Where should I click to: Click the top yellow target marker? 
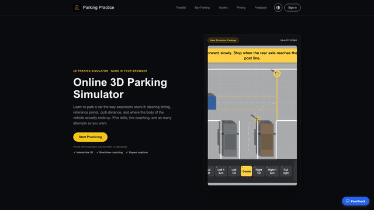coord(276,73)
